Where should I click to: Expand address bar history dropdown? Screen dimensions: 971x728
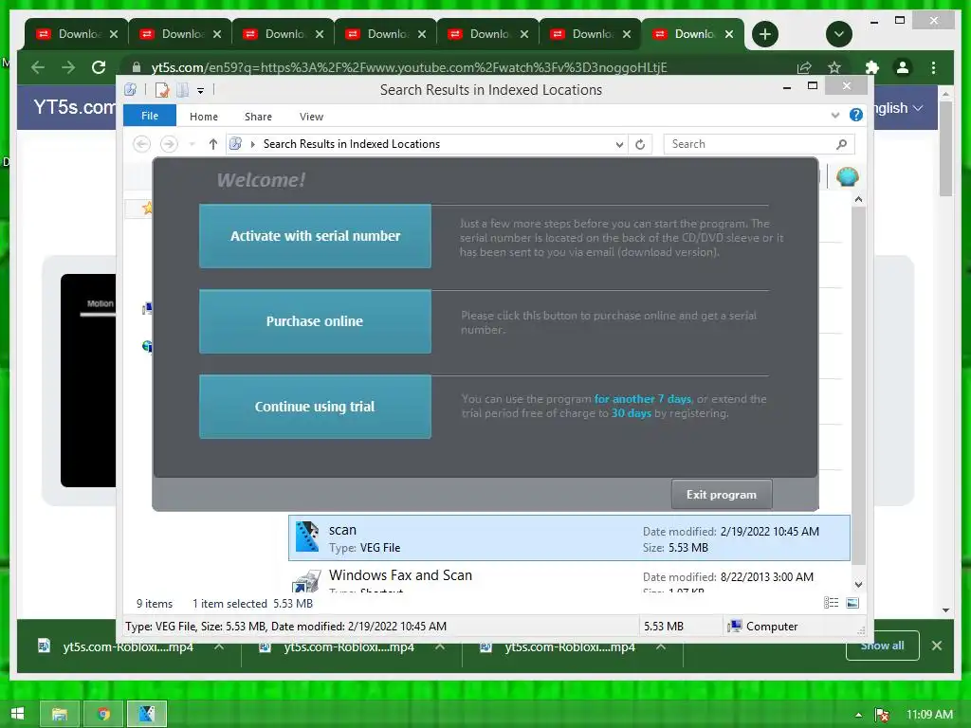[x=619, y=144]
